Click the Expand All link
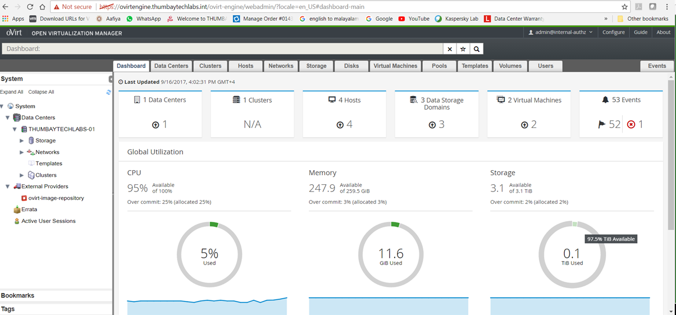Viewport: 676px width, 315px height. (12, 92)
